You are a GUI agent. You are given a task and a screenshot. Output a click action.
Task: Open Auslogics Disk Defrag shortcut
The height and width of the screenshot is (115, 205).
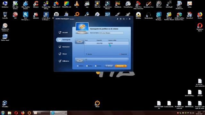click(46, 5)
